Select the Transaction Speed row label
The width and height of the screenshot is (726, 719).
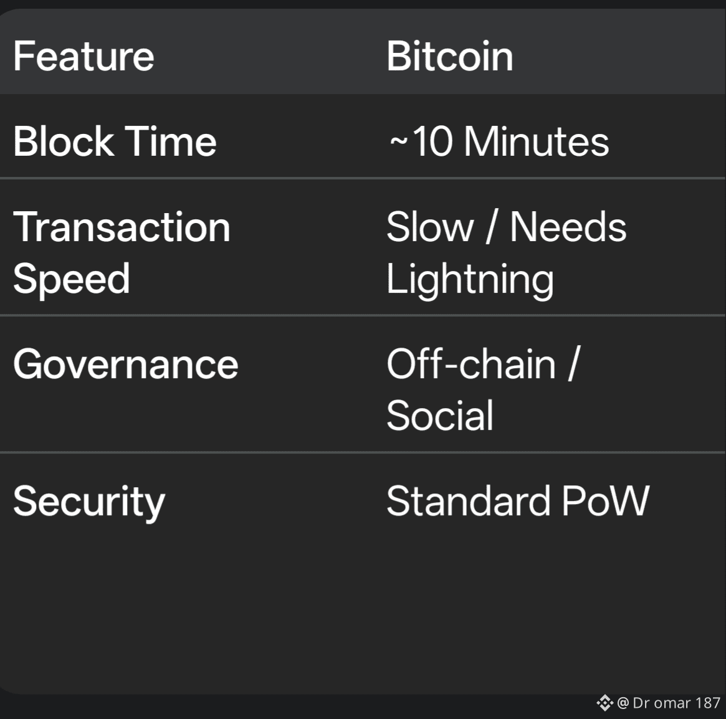tap(121, 252)
